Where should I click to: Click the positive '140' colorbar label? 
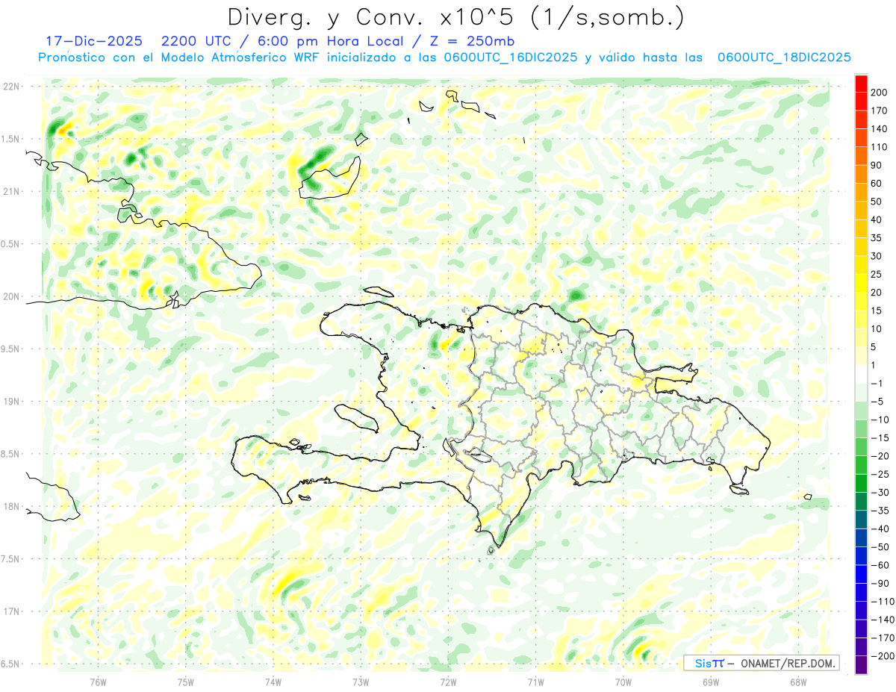880,128
